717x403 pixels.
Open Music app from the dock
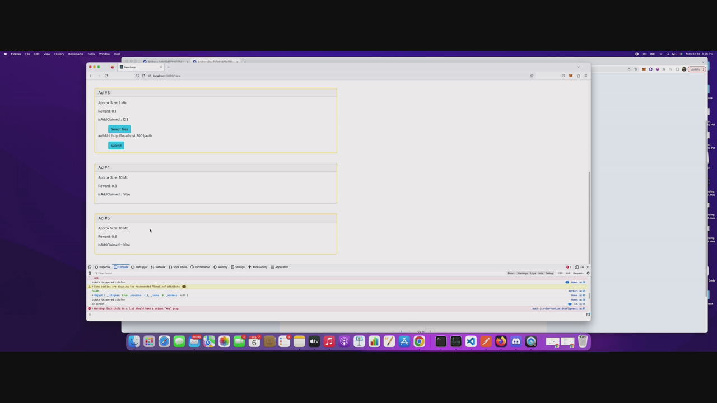[329, 341]
